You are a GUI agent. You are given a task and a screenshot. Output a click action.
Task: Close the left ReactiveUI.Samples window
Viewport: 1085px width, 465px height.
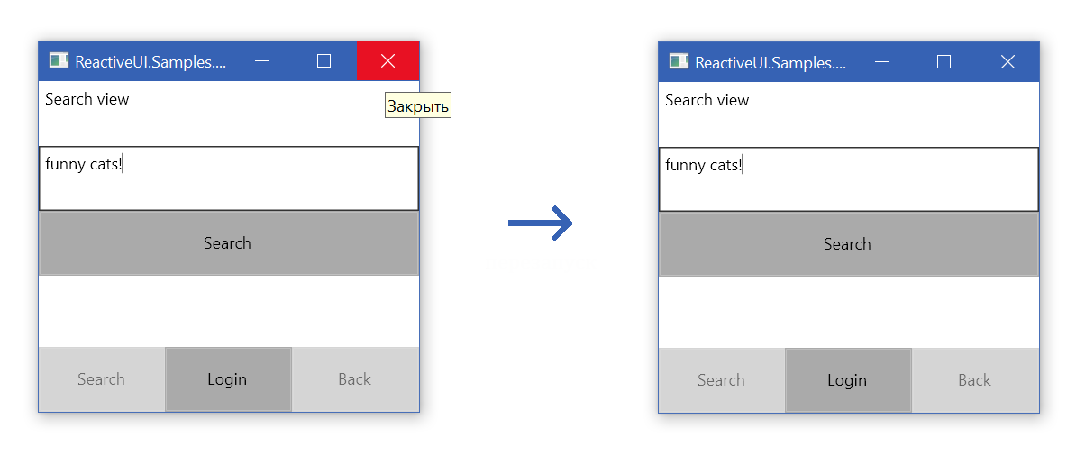tap(387, 61)
